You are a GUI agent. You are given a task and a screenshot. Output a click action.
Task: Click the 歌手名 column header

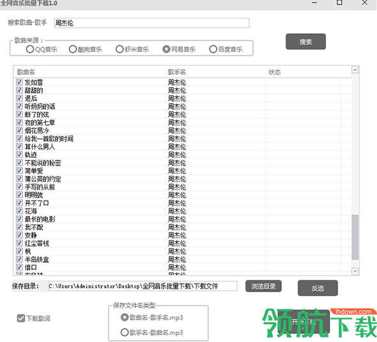tap(215, 72)
